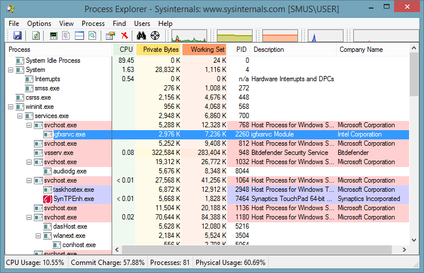
Task: Click the vertical scrollbar up arrow
Action: pyautogui.click(x=414, y=48)
